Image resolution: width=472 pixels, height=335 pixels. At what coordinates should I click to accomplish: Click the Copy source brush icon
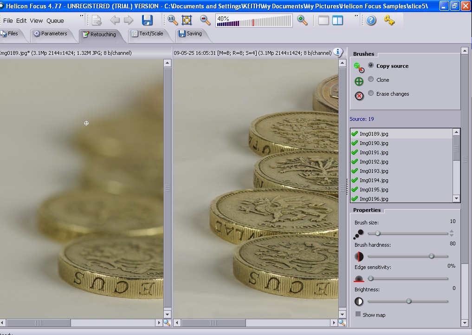click(x=359, y=67)
